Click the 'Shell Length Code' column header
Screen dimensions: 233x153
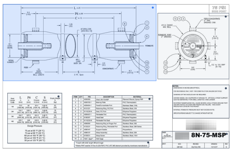point(12,101)
